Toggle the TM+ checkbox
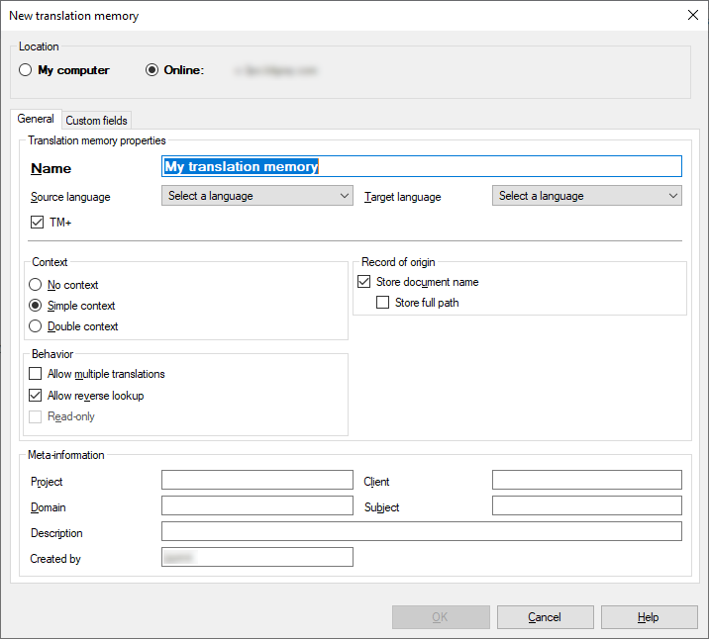709x639 pixels. coord(38,223)
